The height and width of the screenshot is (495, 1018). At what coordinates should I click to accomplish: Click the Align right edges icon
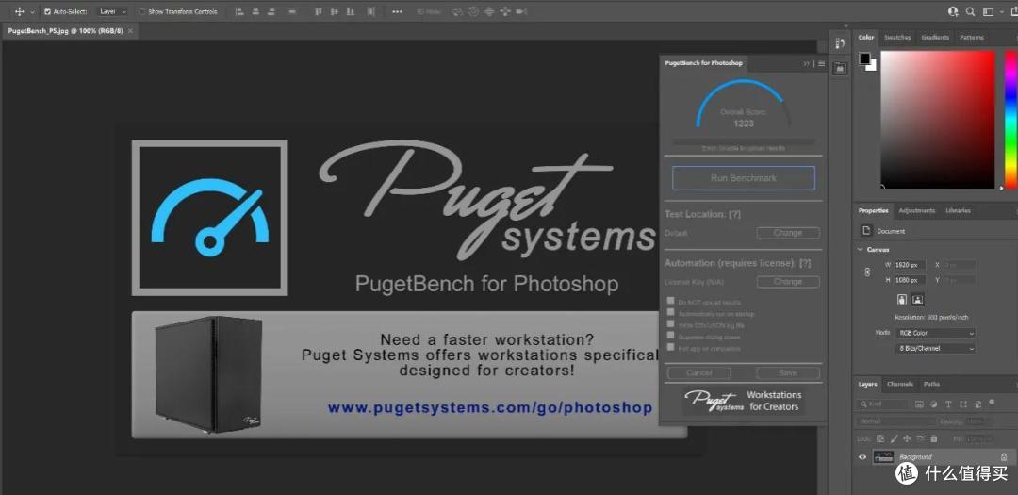[x=272, y=11]
